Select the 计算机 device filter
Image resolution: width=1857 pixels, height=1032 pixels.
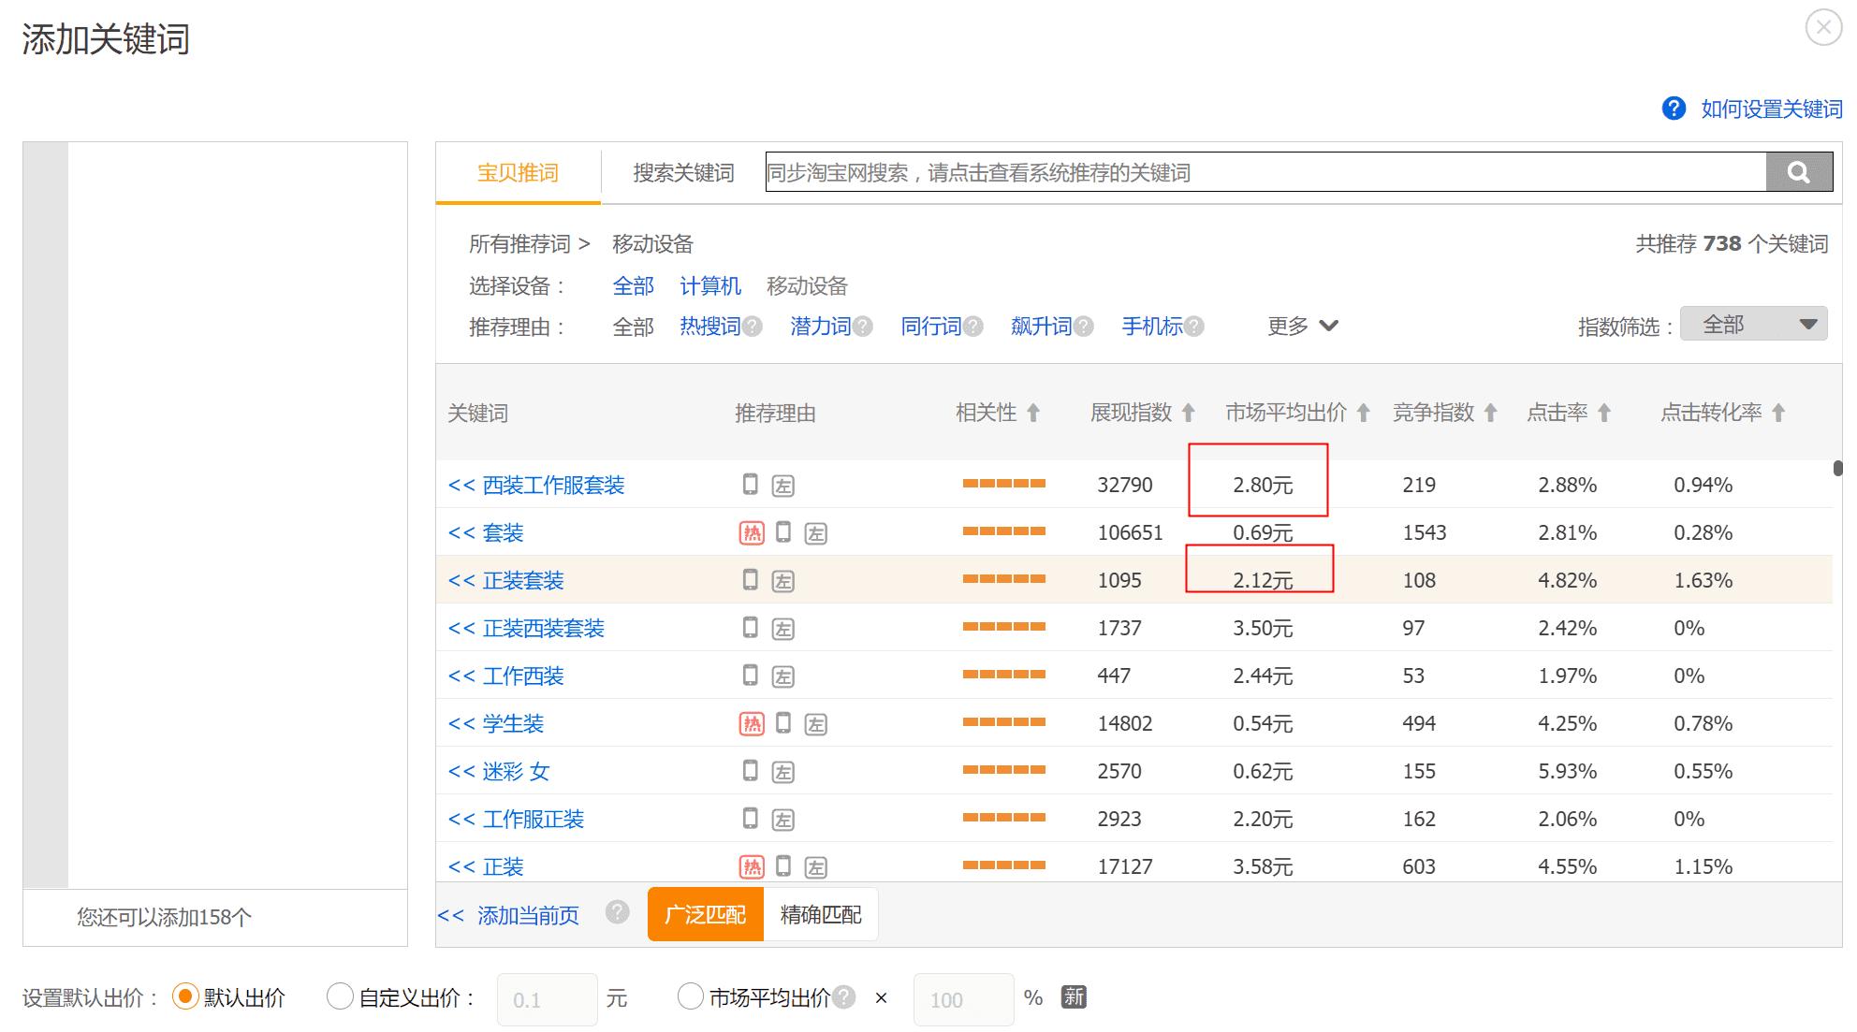[x=710, y=286]
